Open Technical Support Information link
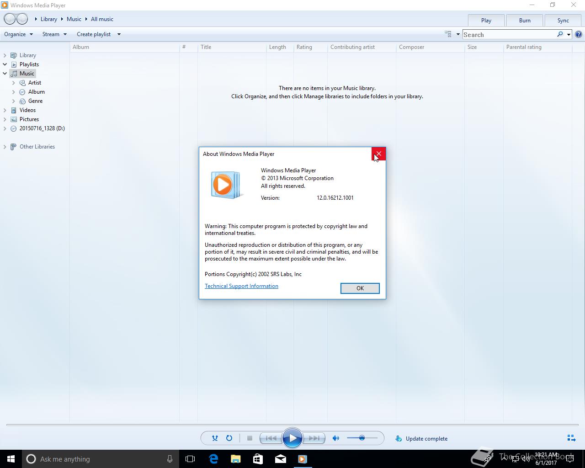 (x=241, y=286)
